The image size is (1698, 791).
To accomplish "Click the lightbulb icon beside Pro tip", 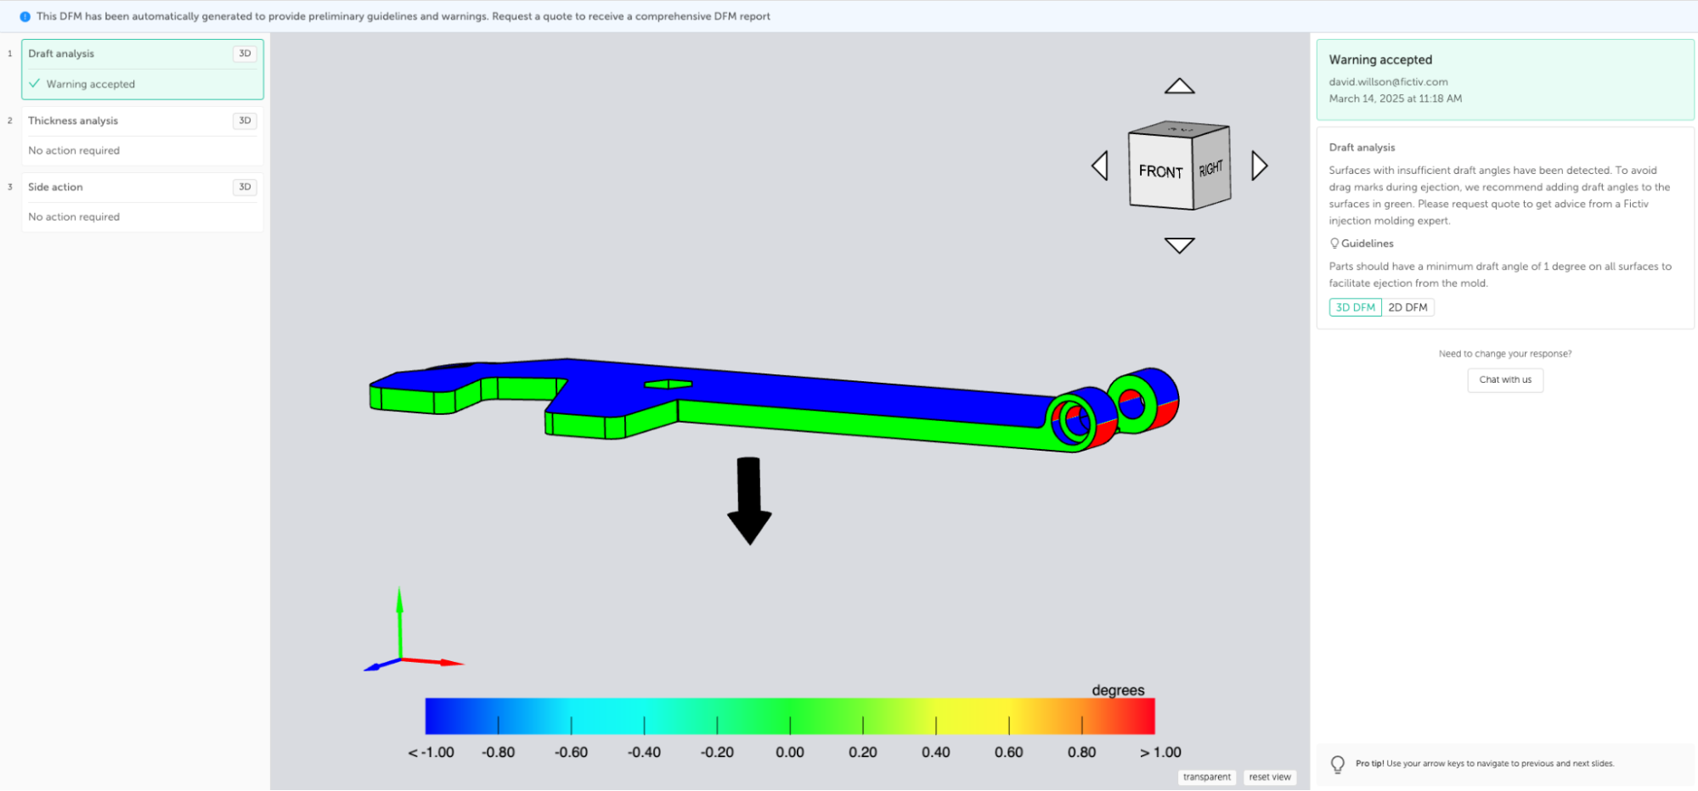I will pos(1337,764).
